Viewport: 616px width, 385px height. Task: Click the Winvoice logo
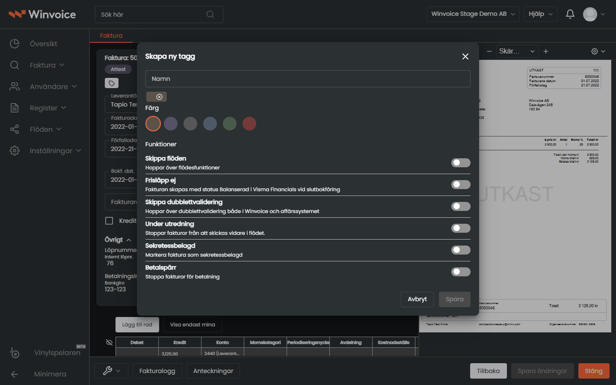point(42,14)
